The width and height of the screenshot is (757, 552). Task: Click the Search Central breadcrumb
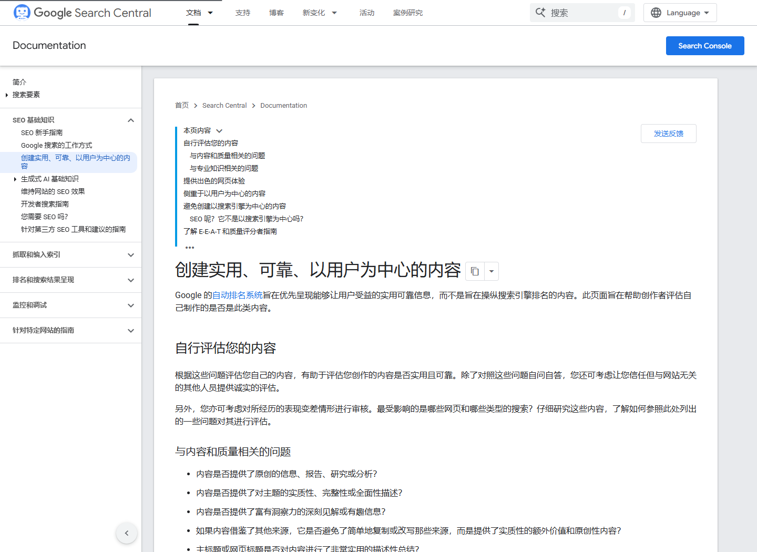point(224,106)
